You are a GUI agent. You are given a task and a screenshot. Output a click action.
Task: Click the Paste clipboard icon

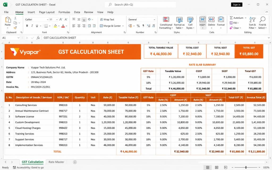pyautogui.click(x=8, y=20)
